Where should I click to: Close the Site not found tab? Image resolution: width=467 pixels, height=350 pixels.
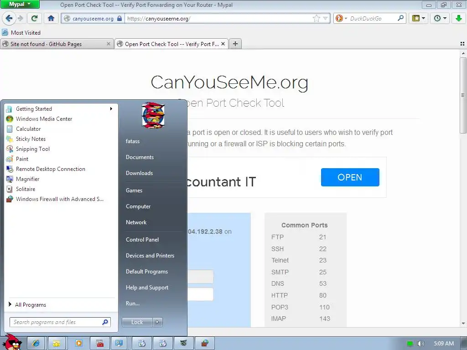point(109,44)
